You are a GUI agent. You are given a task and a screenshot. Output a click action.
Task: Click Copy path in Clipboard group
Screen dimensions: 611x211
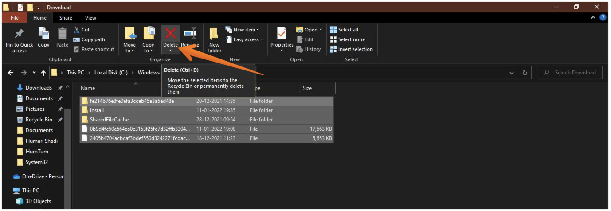(x=89, y=39)
